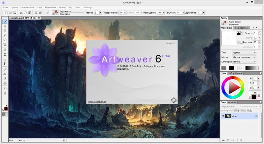
Task: Toggle the Расстоян spacing checkbox
Action: (x=241, y=42)
